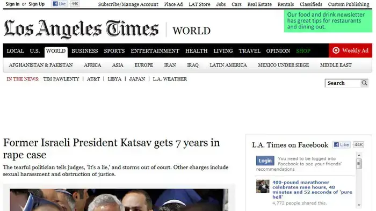The image size is (376, 211).
Task: Click the article photo of Katsav
Action: click(x=119, y=200)
